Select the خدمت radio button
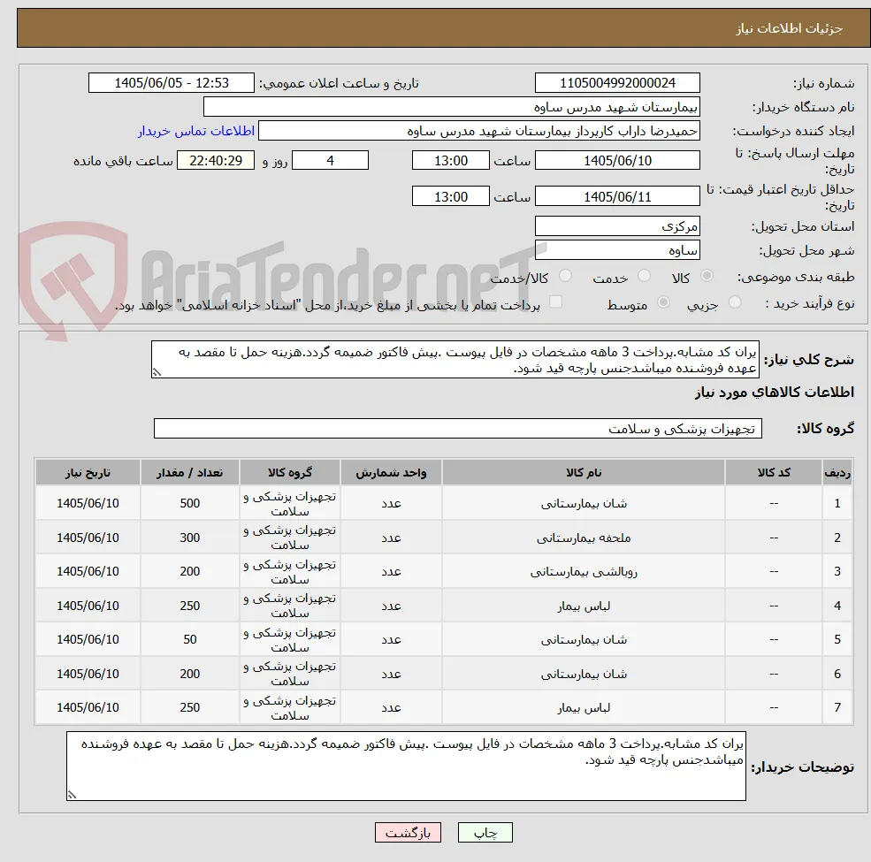The image size is (871, 862). click(645, 276)
